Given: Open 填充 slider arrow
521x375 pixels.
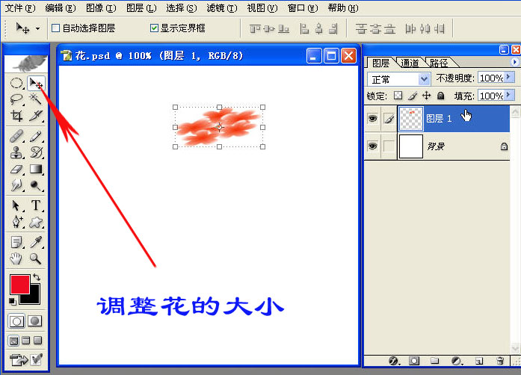Looking at the screenshot, I should click(x=508, y=96).
